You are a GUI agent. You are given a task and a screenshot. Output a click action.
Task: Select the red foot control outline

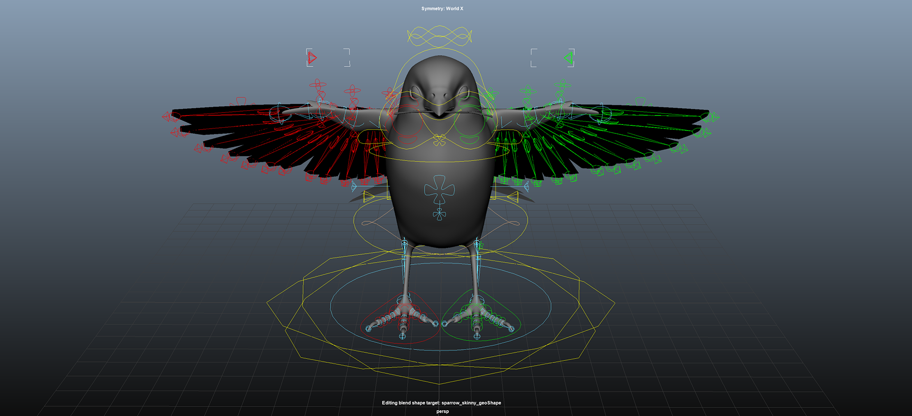point(400,318)
